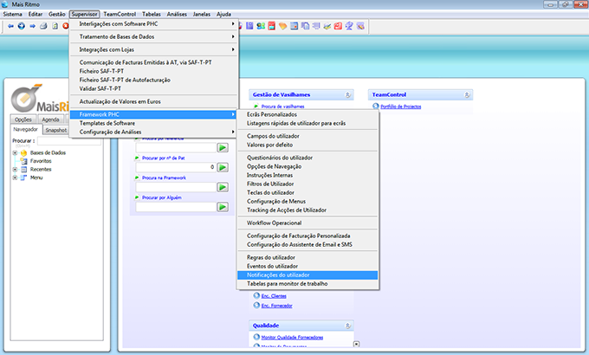Open Tabelas para monitor de trabalho

307,284
